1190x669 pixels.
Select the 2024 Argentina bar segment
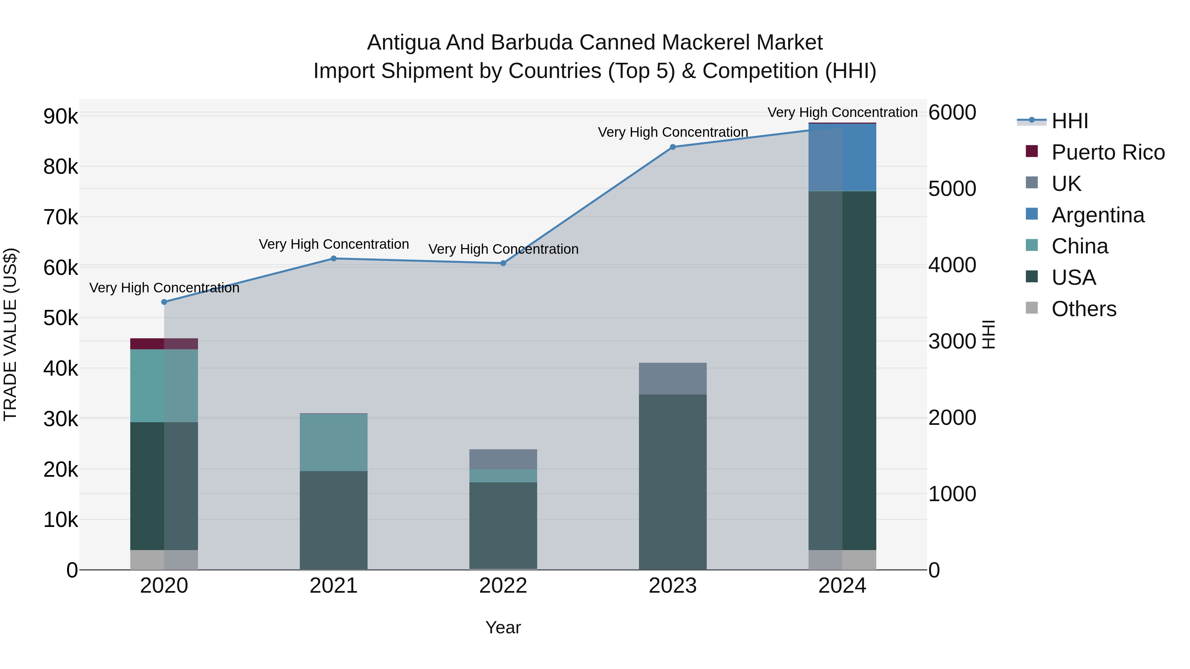(x=842, y=158)
